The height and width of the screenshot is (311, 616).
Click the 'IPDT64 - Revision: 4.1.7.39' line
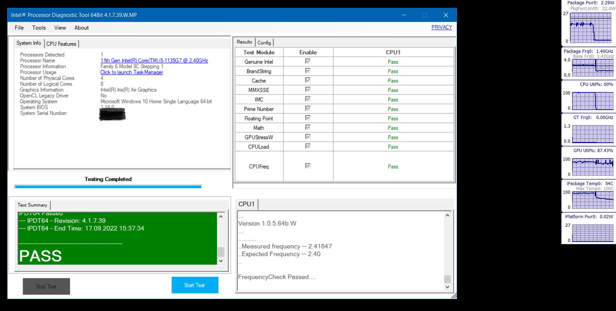tap(62, 221)
